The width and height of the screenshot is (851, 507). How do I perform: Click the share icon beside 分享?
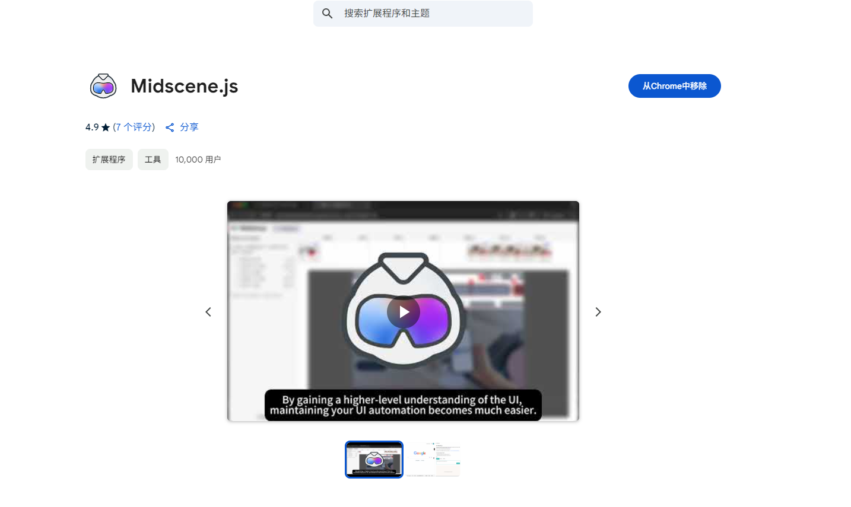(x=170, y=127)
